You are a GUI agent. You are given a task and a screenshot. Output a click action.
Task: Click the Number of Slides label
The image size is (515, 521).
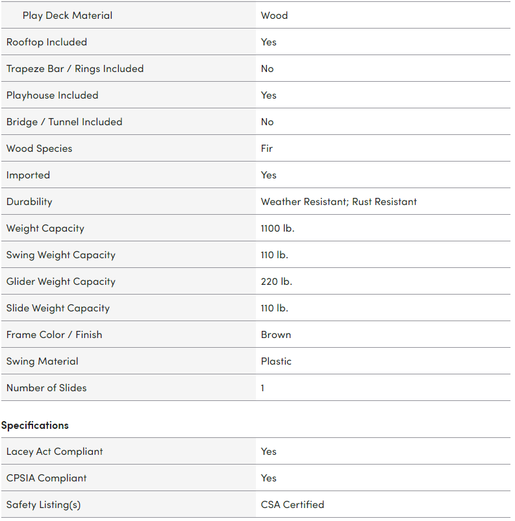(x=46, y=388)
